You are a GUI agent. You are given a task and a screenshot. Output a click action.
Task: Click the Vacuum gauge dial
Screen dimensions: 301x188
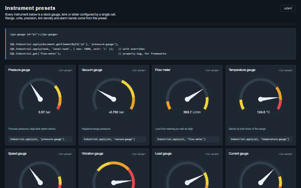coord(114,96)
